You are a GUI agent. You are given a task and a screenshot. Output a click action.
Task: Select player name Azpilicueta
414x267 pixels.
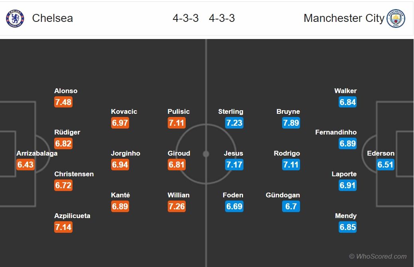click(72, 216)
